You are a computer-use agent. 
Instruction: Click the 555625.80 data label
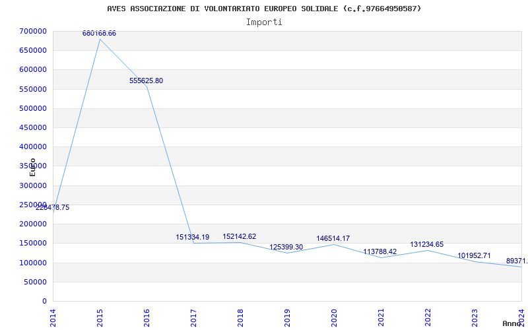click(146, 81)
